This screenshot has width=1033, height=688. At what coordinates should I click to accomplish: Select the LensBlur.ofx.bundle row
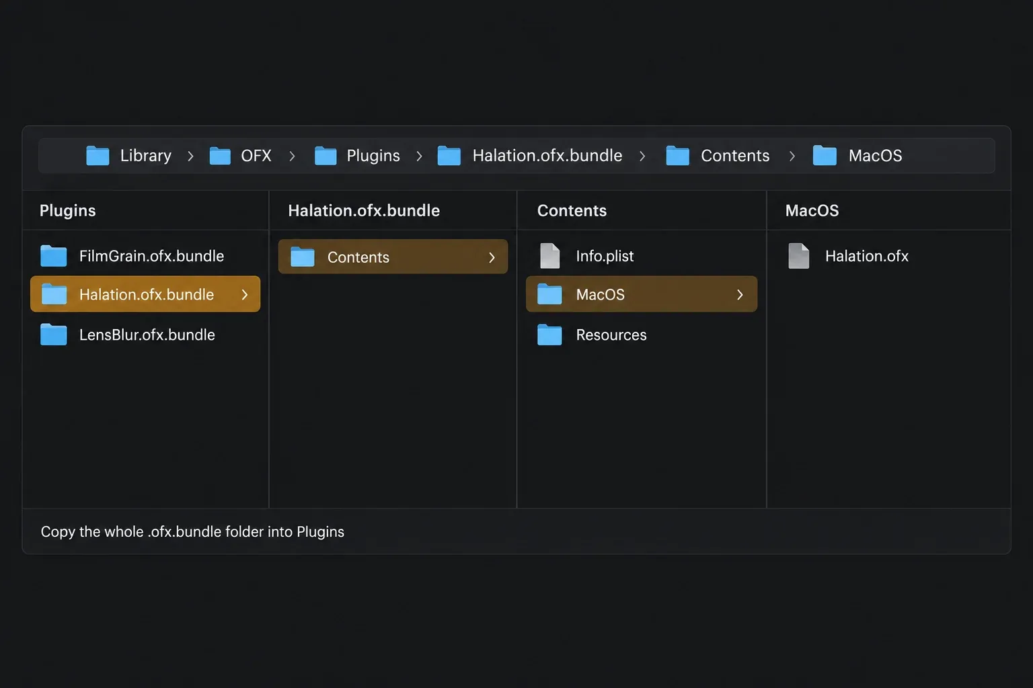click(145, 335)
